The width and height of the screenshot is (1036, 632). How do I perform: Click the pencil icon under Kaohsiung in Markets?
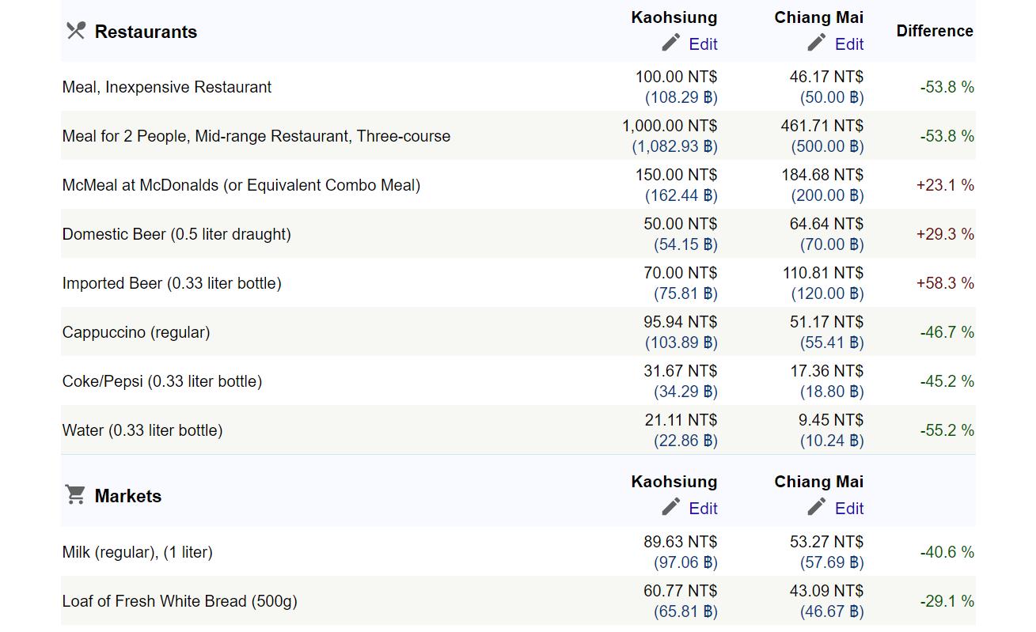[x=671, y=507]
